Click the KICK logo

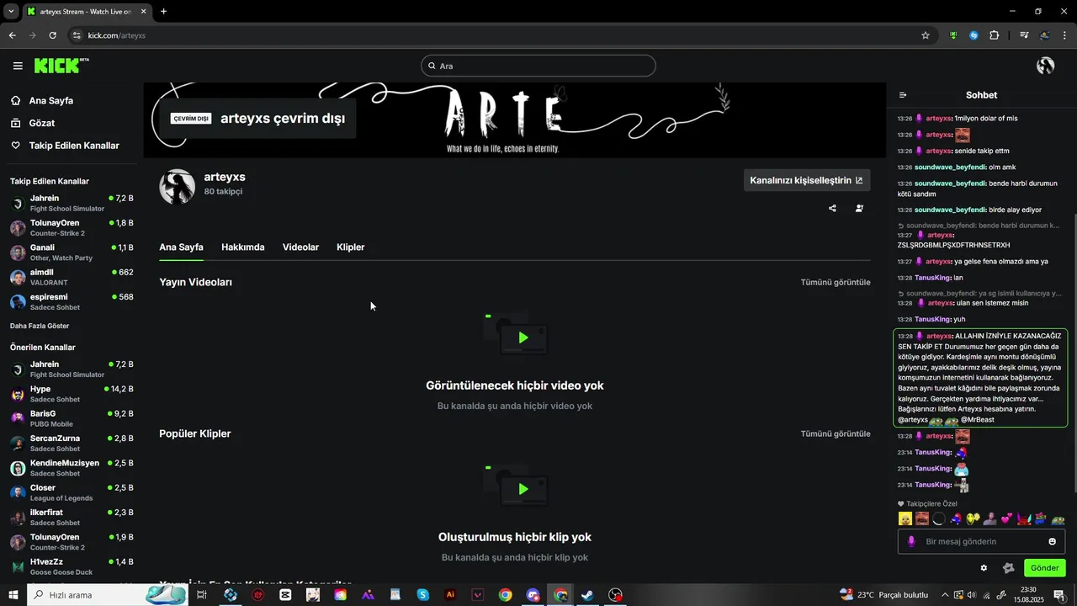61,66
